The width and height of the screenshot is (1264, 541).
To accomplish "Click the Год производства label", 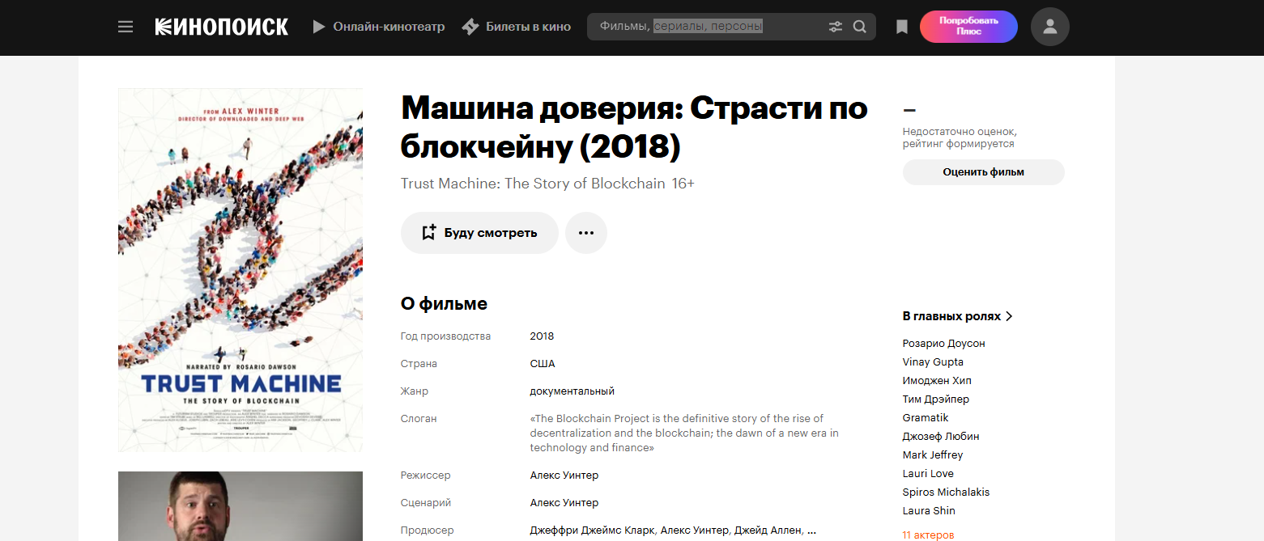I will [445, 336].
